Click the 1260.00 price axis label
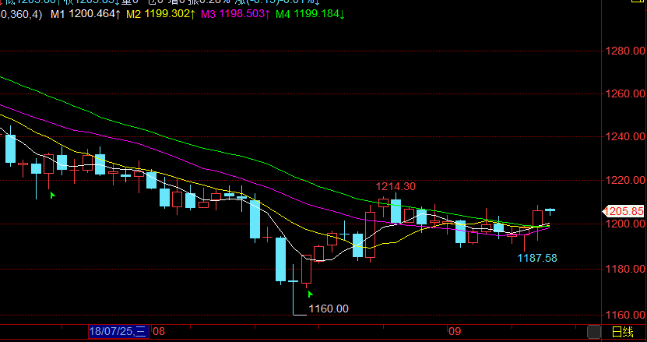The width and height of the screenshot is (647, 342). tap(625, 93)
